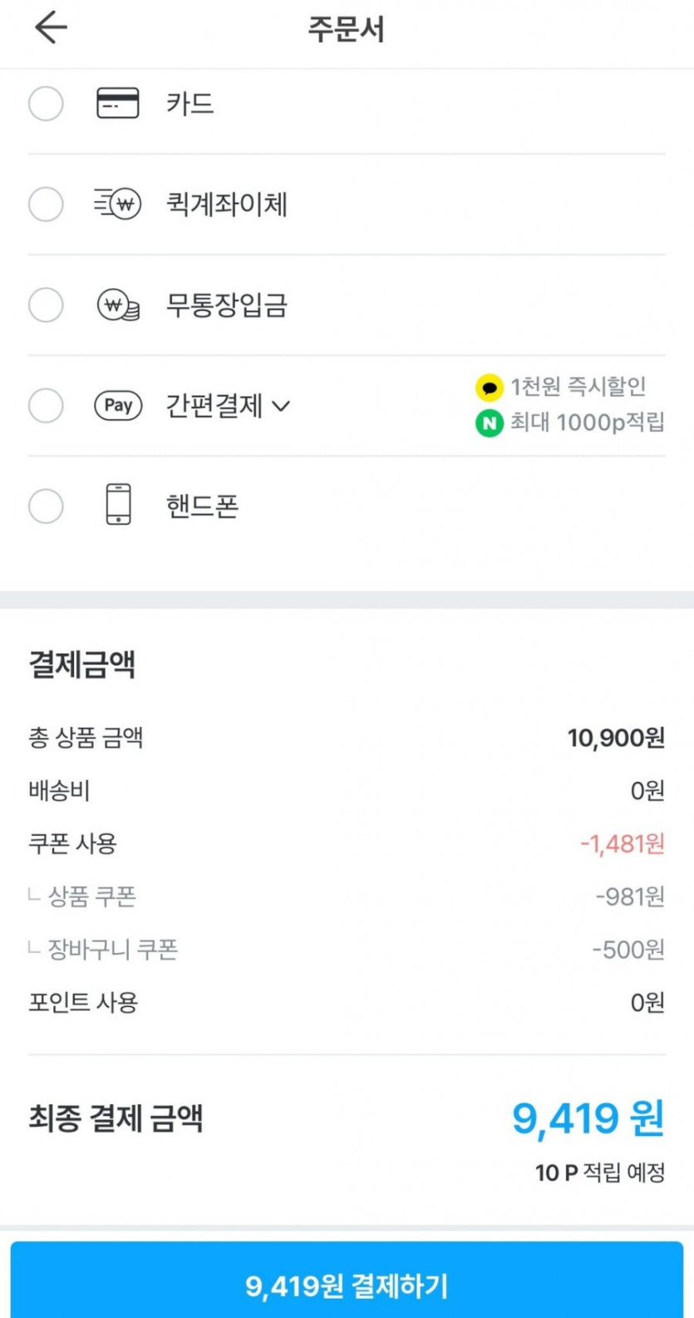This screenshot has height=1318, width=694.
Task: Tap the credit card icon
Action: [118, 103]
